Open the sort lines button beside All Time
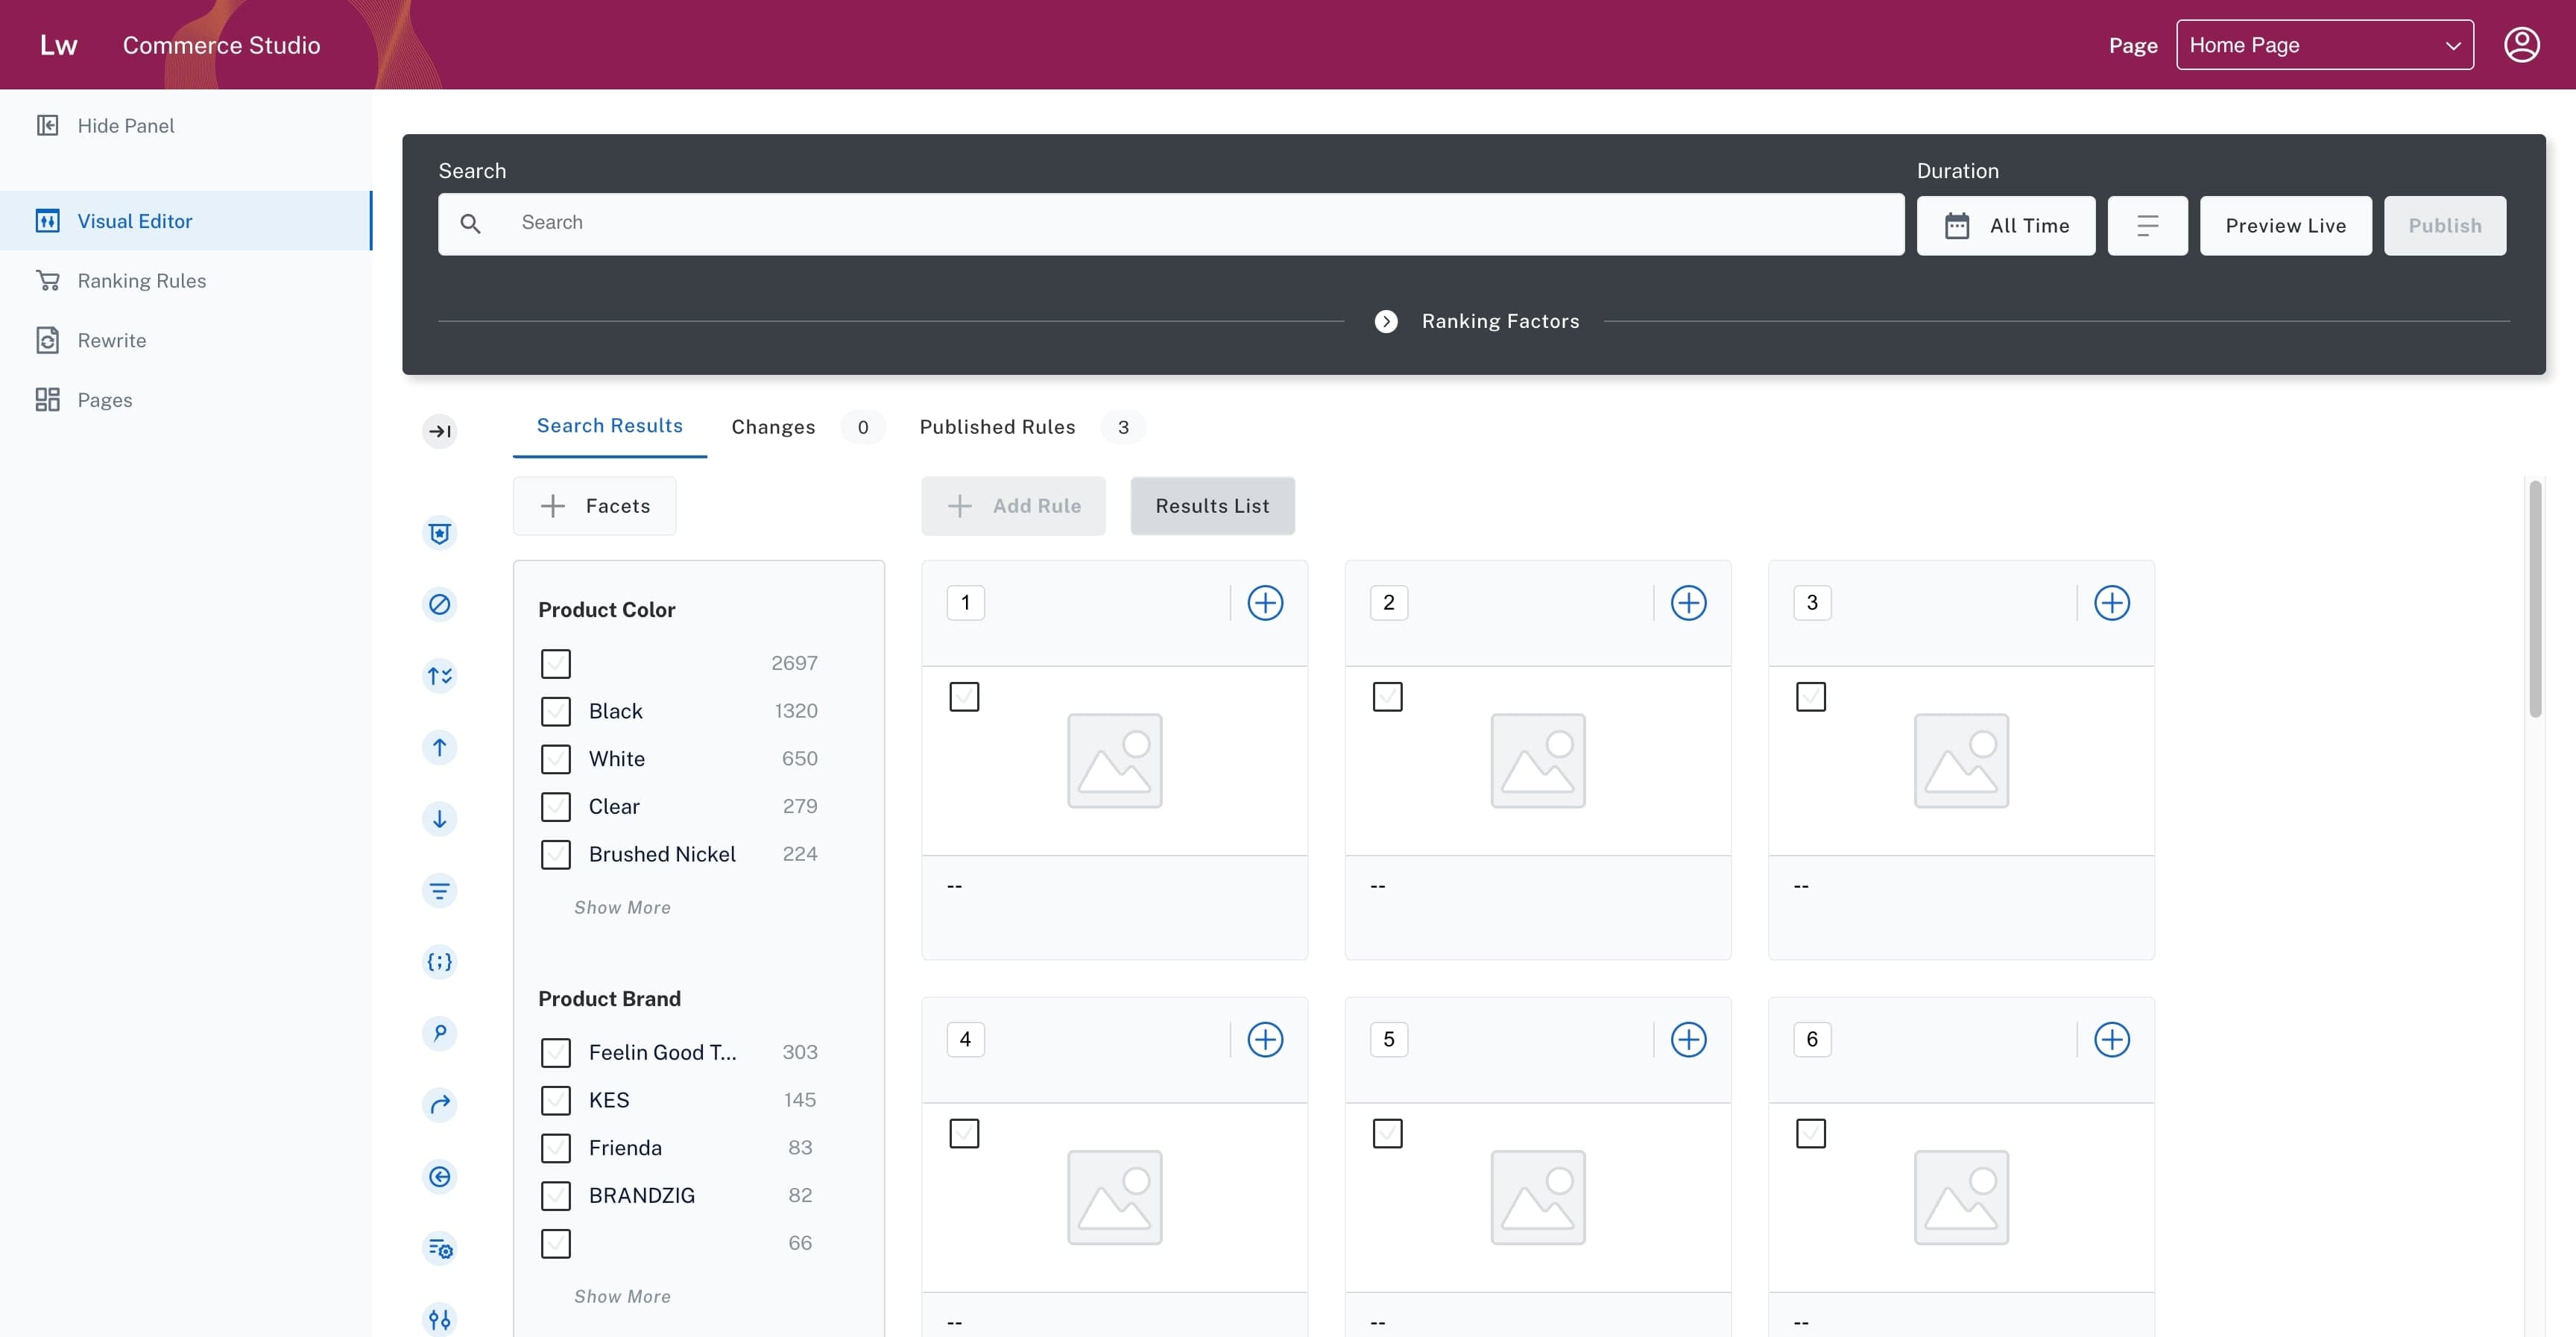This screenshot has width=2576, height=1337. click(x=2147, y=226)
